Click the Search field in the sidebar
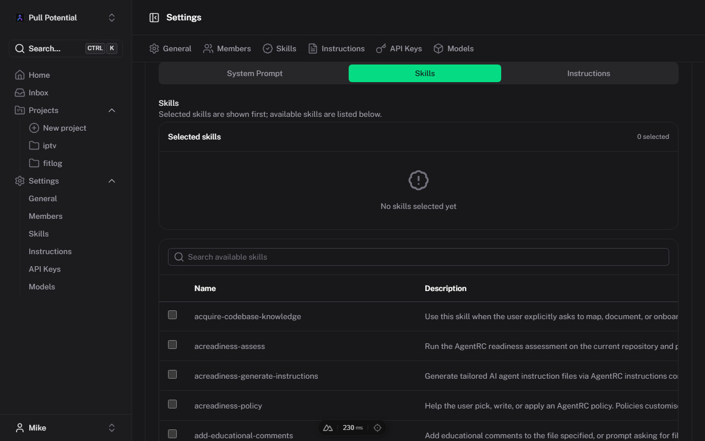Viewport: 705px width, 441px height. (66, 49)
